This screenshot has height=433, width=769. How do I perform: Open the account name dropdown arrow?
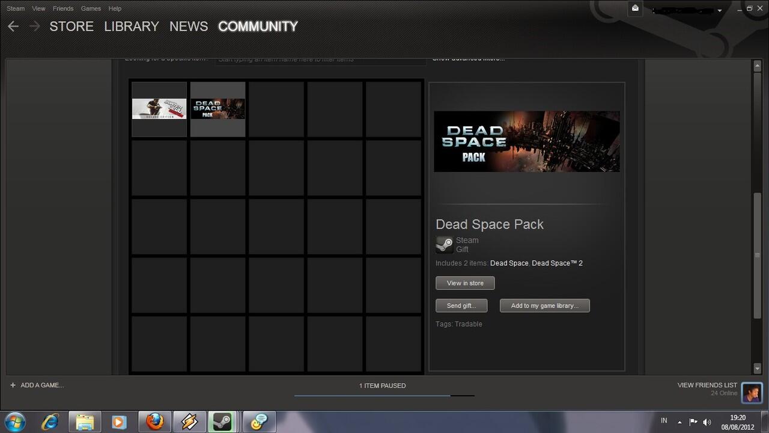coord(720,10)
